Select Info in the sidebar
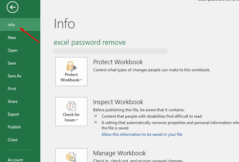The width and height of the screenshot is (239, 162). pyautogui.click(x=11, y=25)
